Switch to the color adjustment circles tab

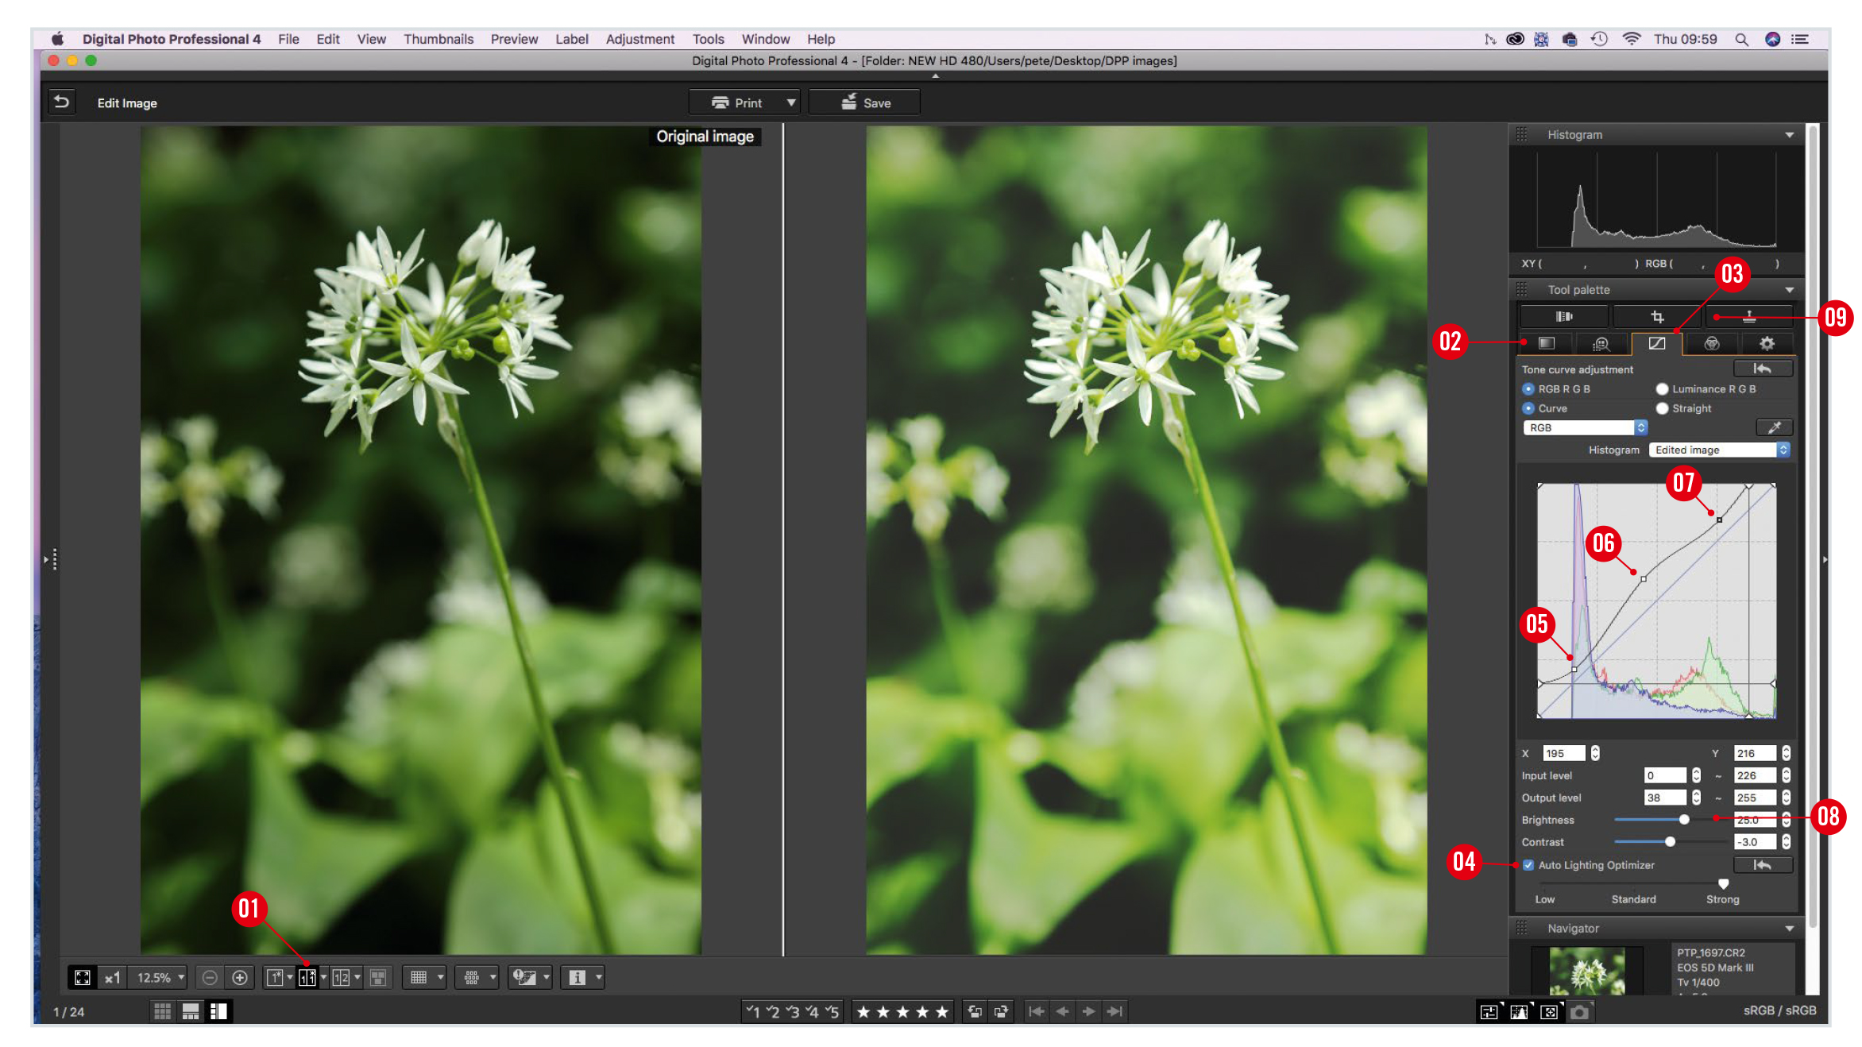tap(1712, 343)
